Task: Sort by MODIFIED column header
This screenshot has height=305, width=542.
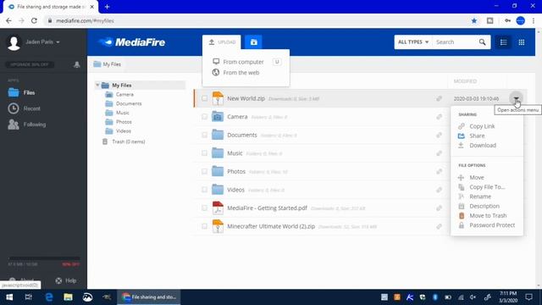Action: 465,81
